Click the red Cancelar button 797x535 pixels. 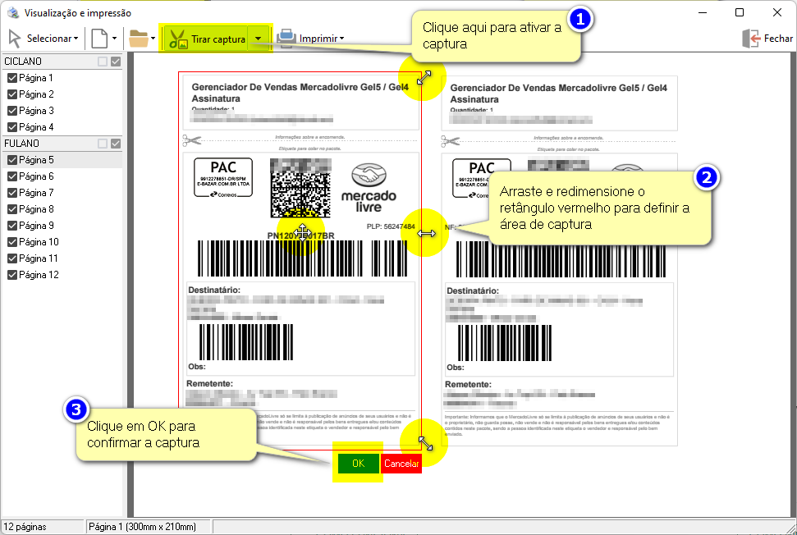401,464
